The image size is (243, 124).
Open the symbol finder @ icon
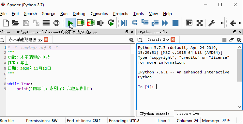pos(56,23)
